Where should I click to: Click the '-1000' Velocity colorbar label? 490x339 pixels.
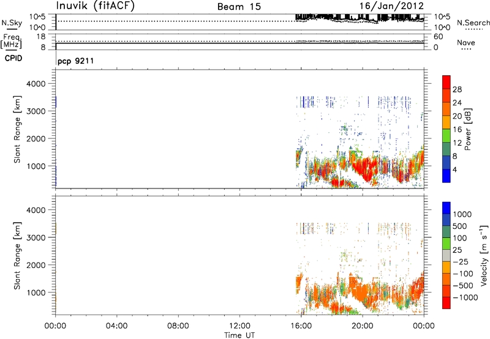[466, 297]
